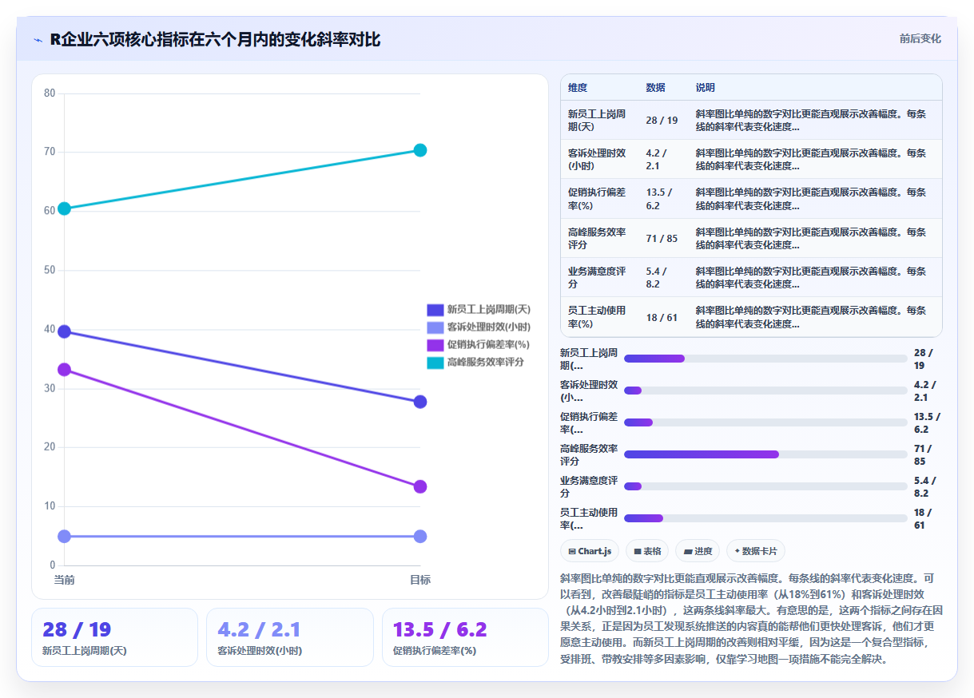Click the 新员工上岗周期 progress bar
This screenshot has height=698, width=974.
pos(765,359)
